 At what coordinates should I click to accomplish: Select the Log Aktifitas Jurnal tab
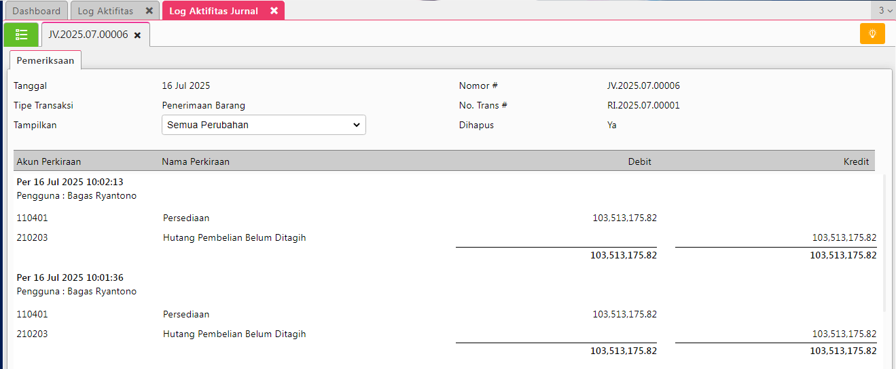coord(214,11)
